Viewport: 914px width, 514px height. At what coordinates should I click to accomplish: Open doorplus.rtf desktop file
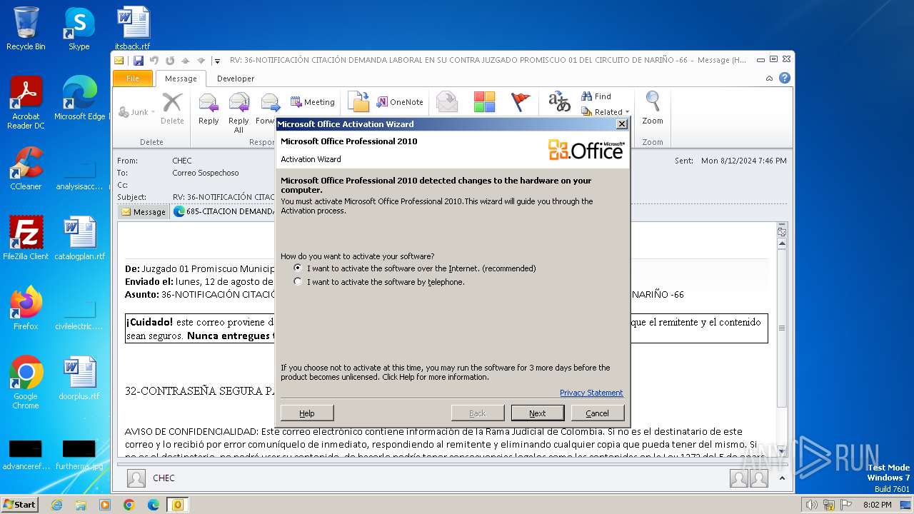pyautogui.click(x=79, y=378)
